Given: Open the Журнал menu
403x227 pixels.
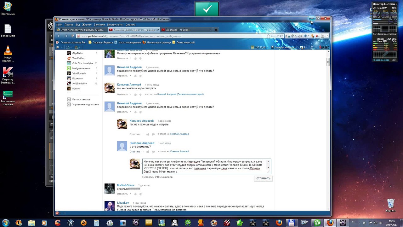Looking at the screenshot, I should [87, 25].
